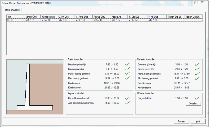The height and width of the screenshot is (127, 209).
Task: Open the Detaylar göçme details
Action: click(x=193, y=104)
